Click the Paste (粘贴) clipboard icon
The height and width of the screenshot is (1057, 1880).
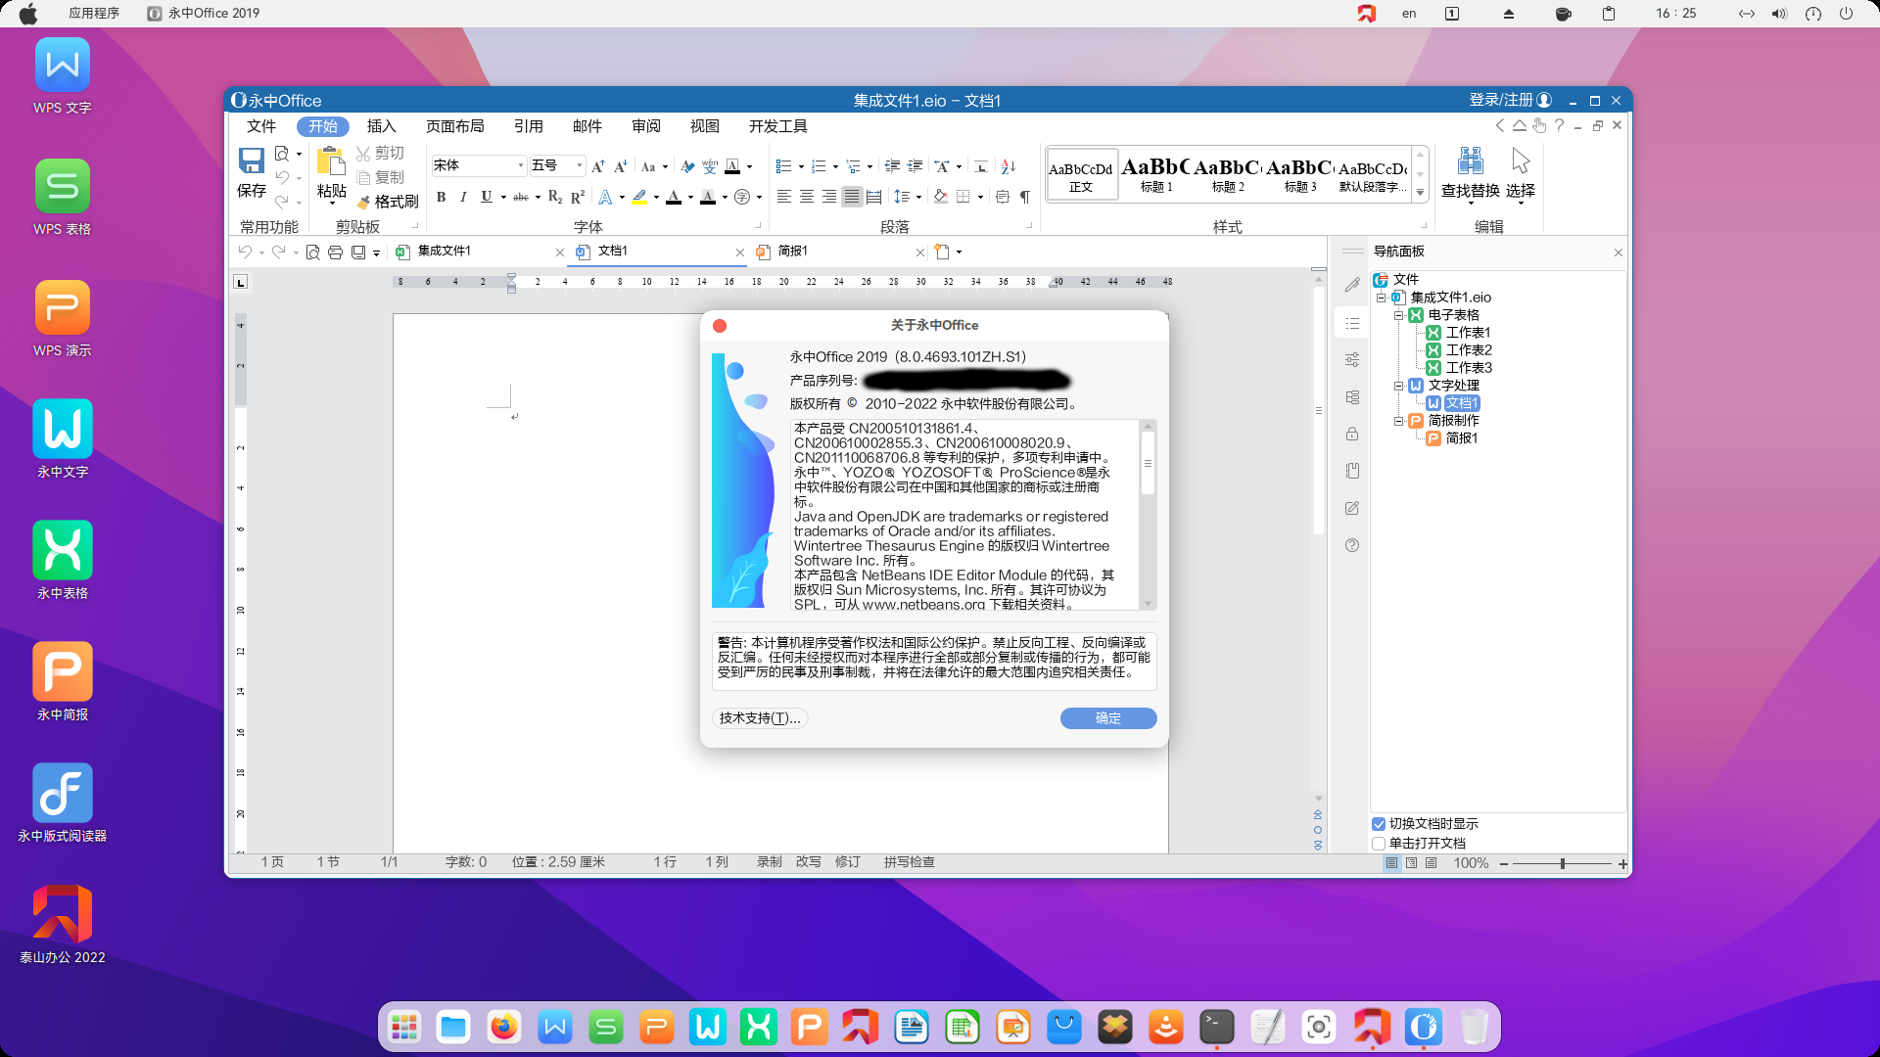(x=332, y=161)
